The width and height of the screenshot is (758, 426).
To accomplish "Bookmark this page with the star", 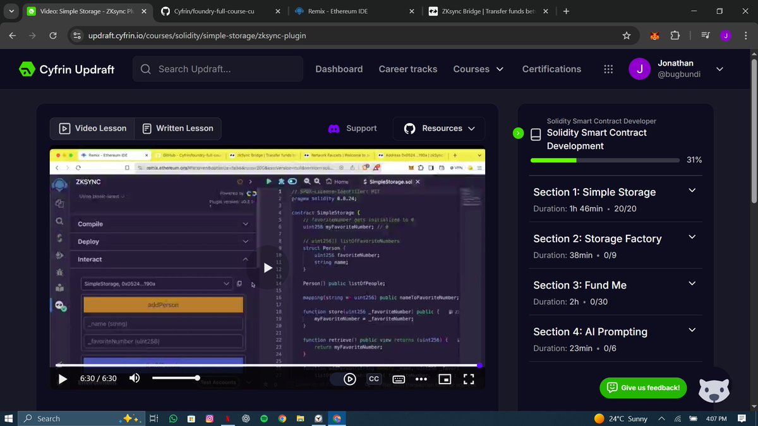I will pos(627,36).
